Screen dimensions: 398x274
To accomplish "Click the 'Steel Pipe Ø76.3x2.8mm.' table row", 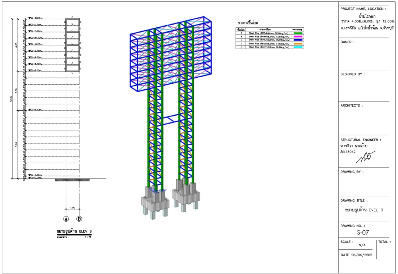I will [269, 40].
